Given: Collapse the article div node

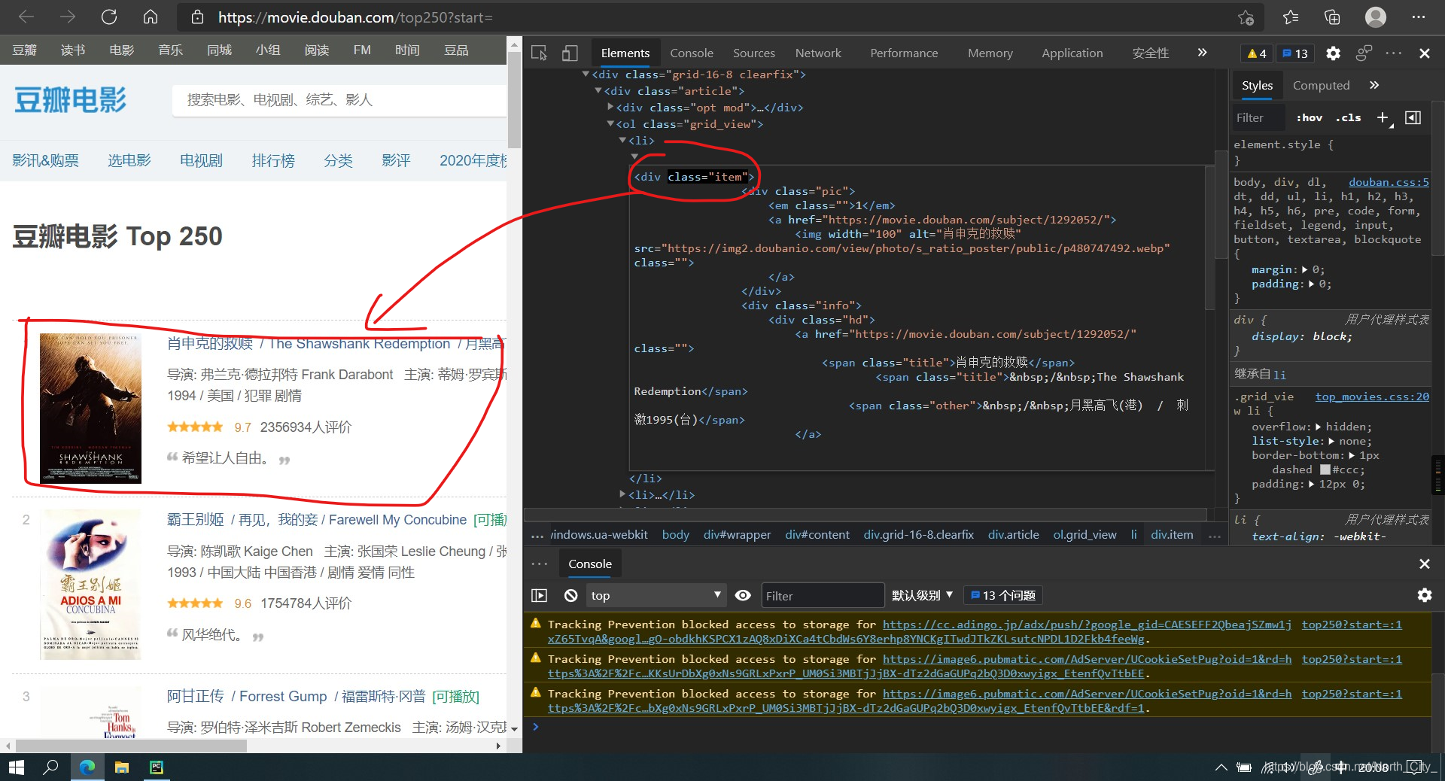Looking at the screenshot, I should tap(598, 90).
